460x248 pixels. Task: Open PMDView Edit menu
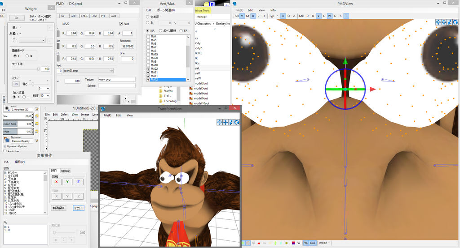[x=250, y=10]
